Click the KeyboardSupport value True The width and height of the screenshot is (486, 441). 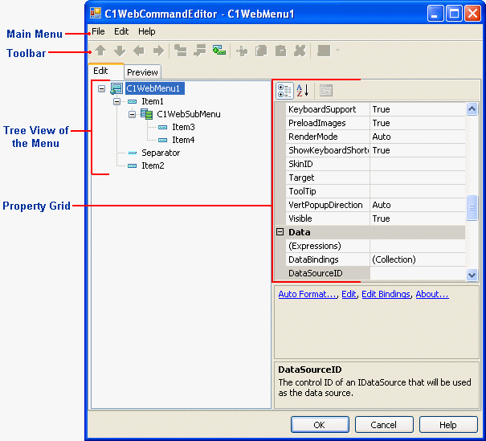click(x=418, y=109)
